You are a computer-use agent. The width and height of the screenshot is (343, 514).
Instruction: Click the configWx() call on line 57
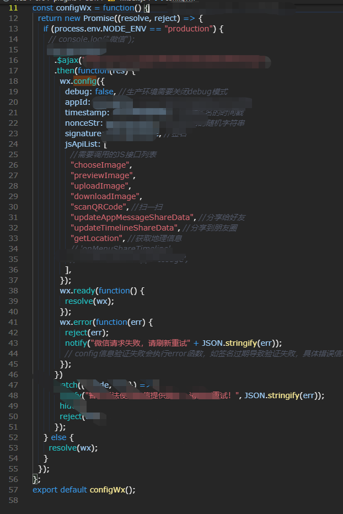[x=111, y=490]
